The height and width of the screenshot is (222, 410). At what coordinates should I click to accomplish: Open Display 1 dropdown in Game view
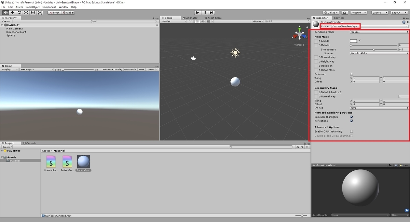coord(10,69)
